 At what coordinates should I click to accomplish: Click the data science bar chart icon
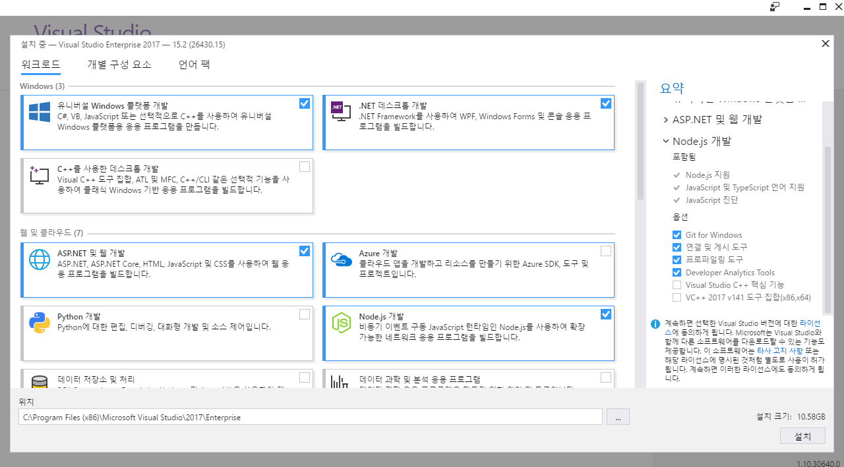[x=339, y=382]
